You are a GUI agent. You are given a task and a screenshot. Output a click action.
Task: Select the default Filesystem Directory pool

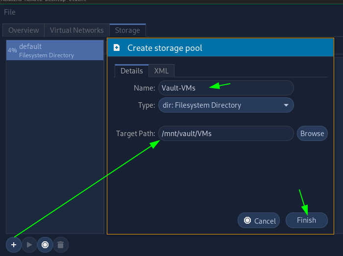pos(55,50)
